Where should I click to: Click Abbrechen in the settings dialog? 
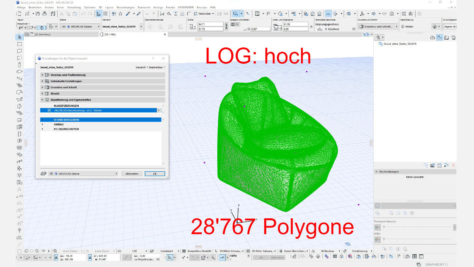132,174
